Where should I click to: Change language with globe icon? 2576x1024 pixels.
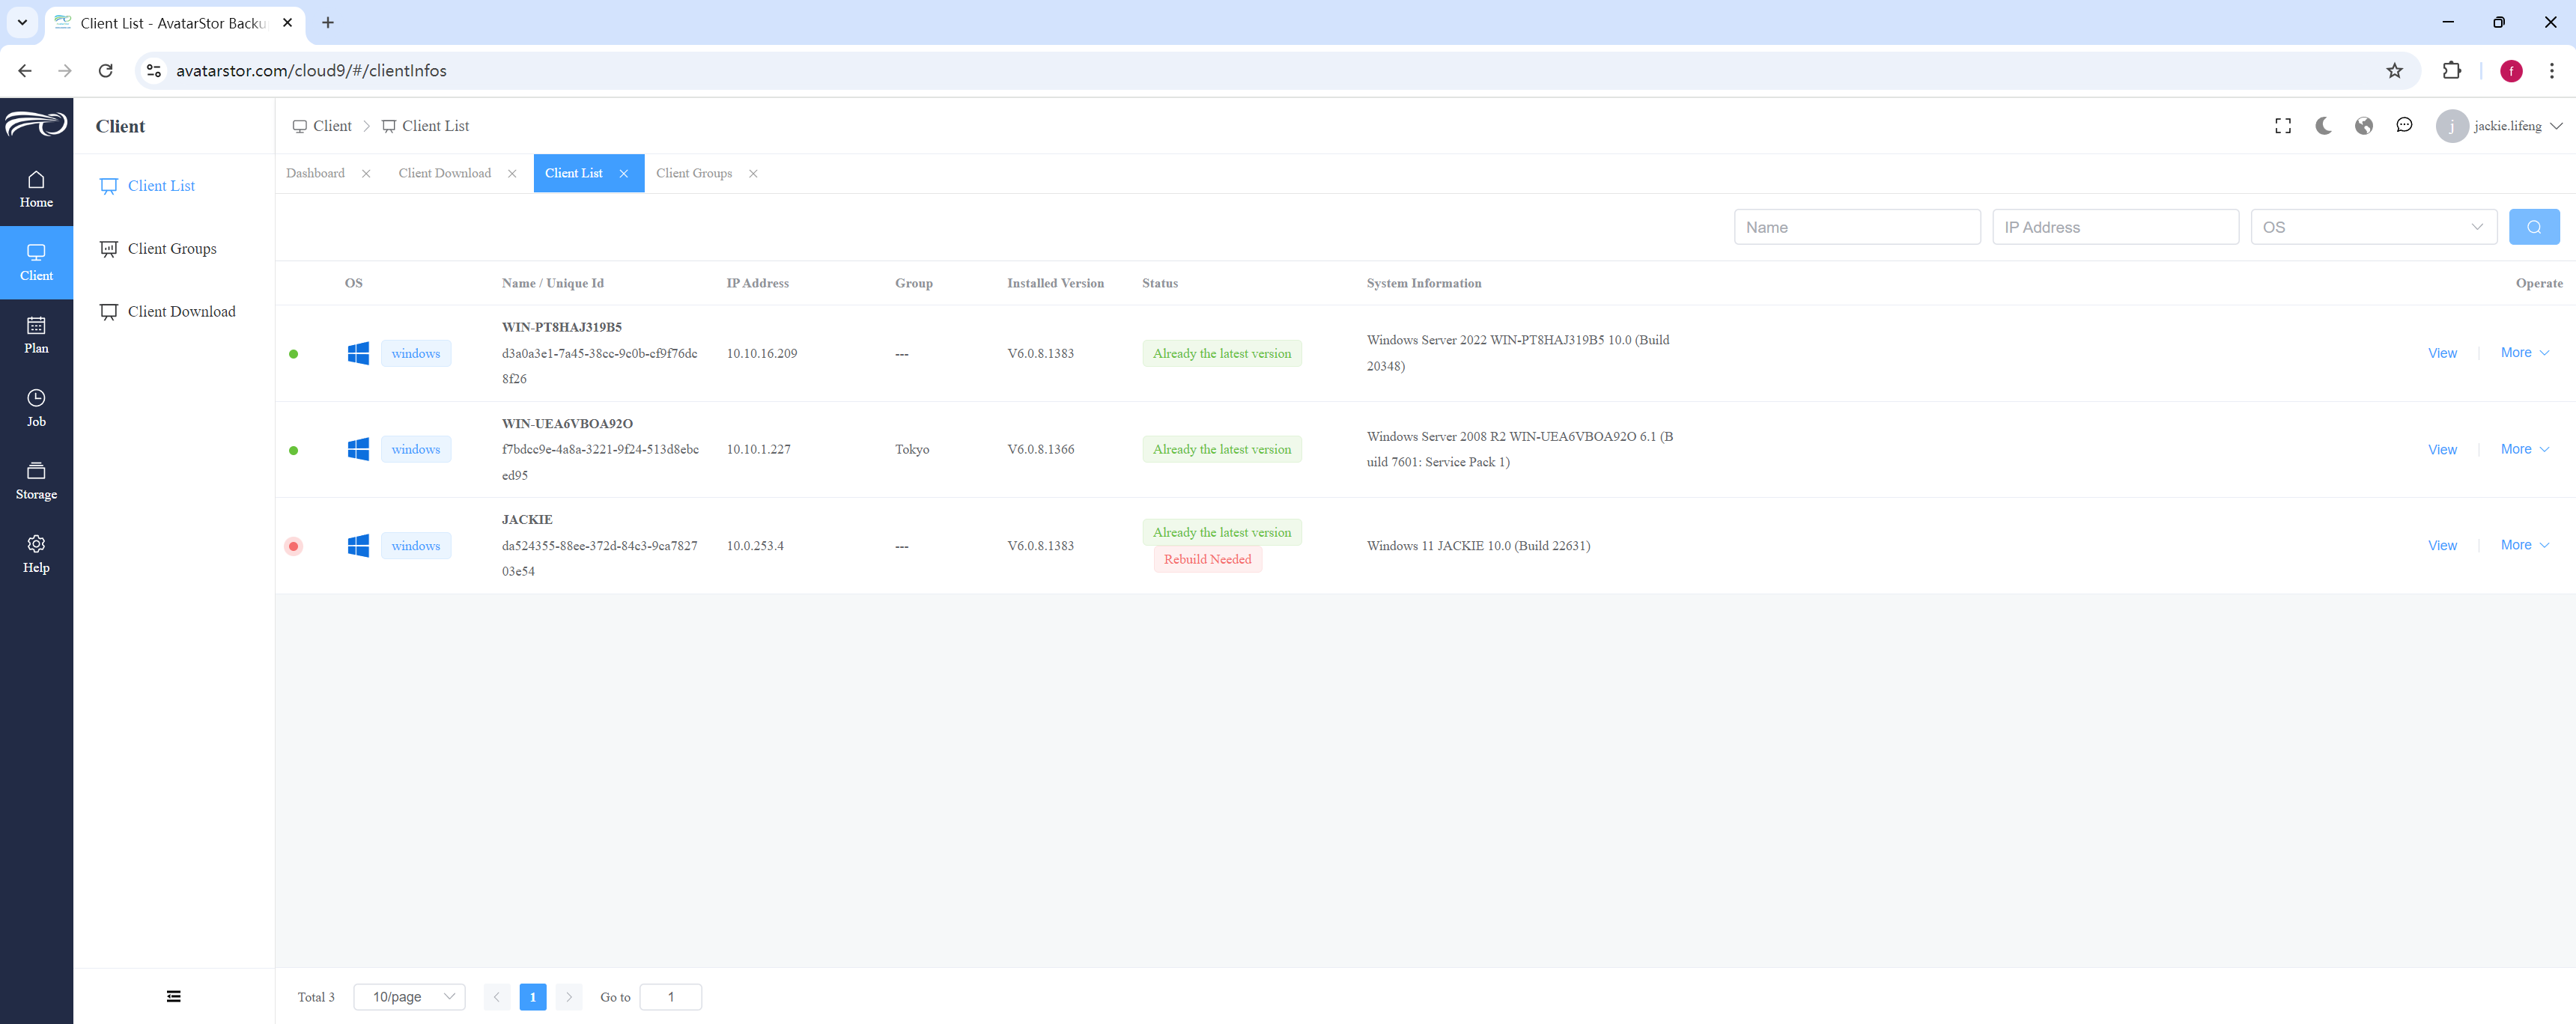[2363, 126]
